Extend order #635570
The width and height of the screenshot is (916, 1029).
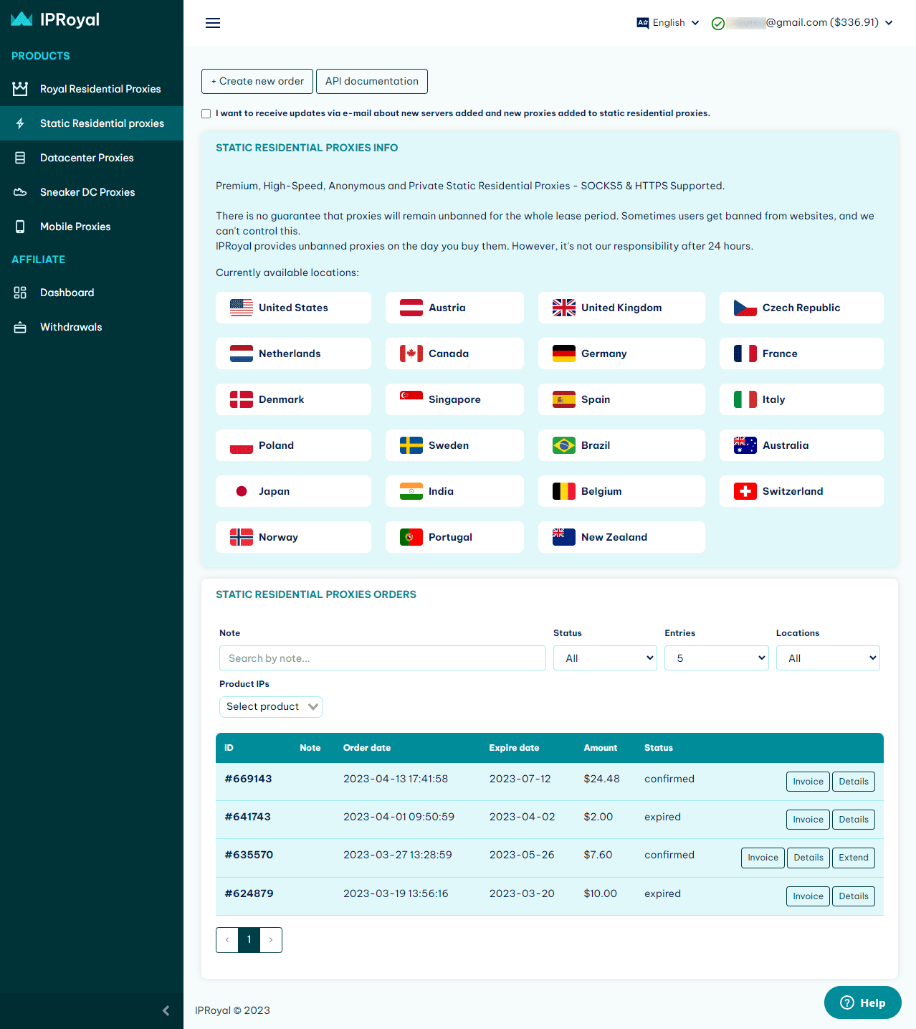(x=854, y=858)
